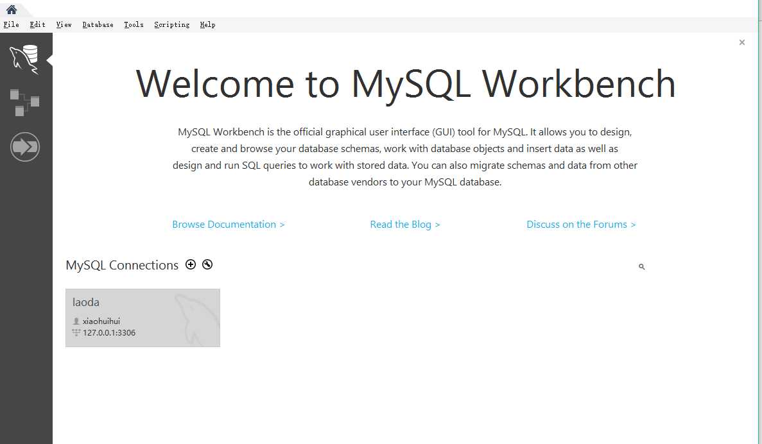Screen dimensions: 762x444
Task: Click the 127.0.0.1:3306 host text
Action: tap(109, 333)
